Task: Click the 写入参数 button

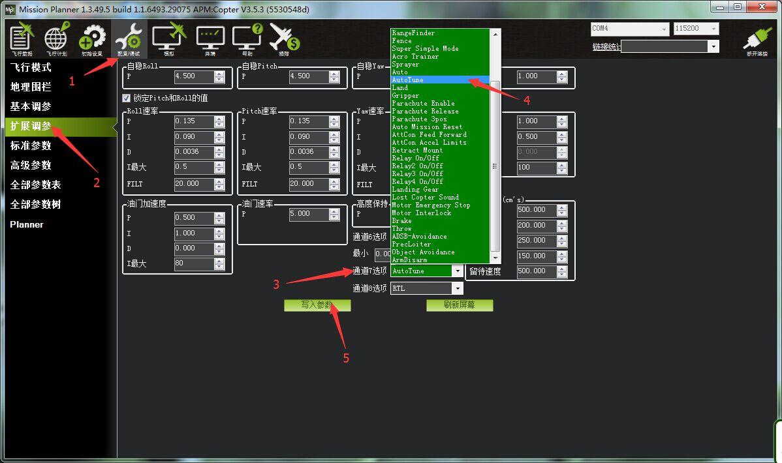Action: (317, 305)
